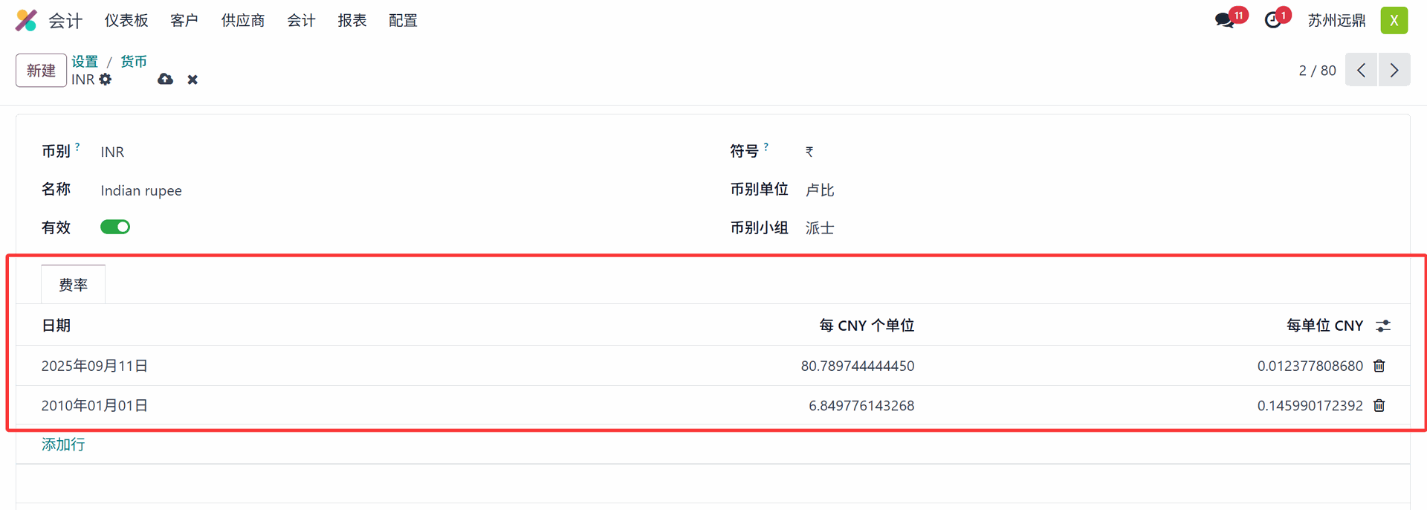Open the 客户 menu
Viewport: 1427px width, 510px height.
click(184, 21)
